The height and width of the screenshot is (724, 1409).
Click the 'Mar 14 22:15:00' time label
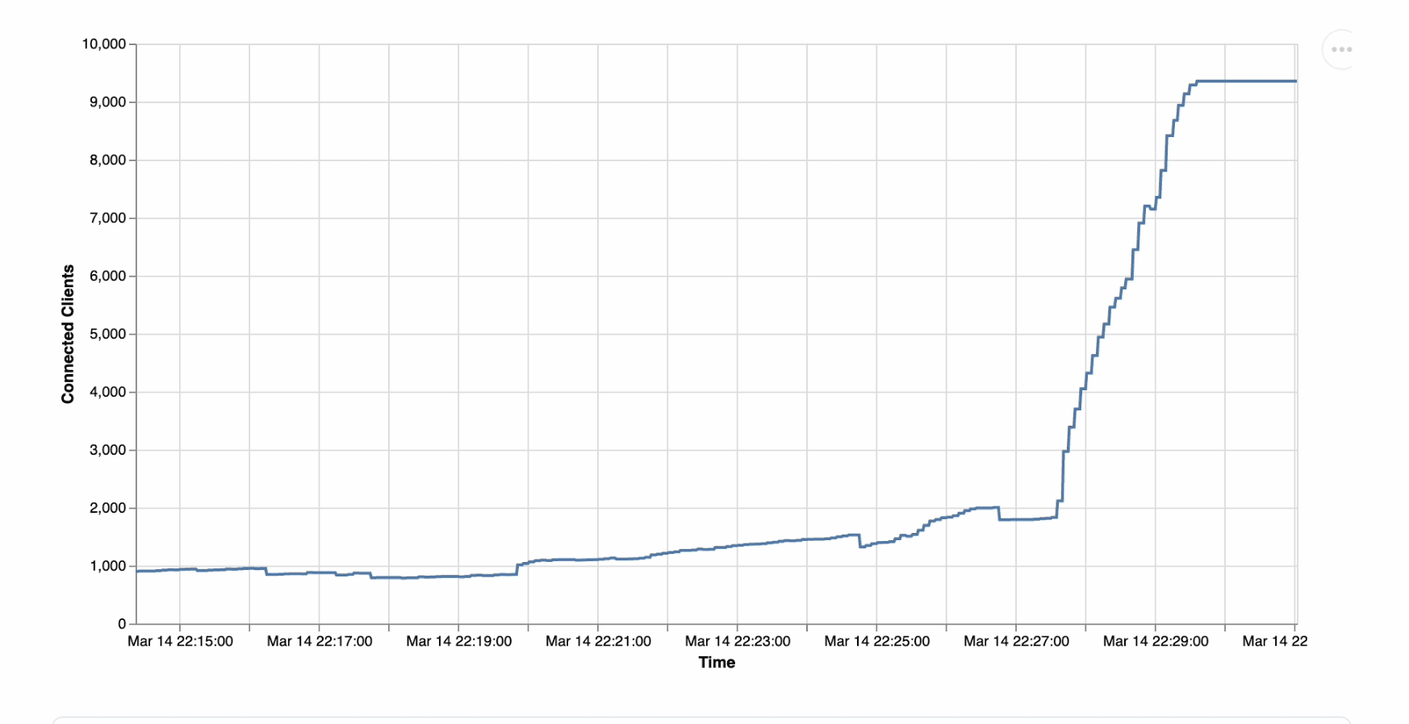point(180,641)
